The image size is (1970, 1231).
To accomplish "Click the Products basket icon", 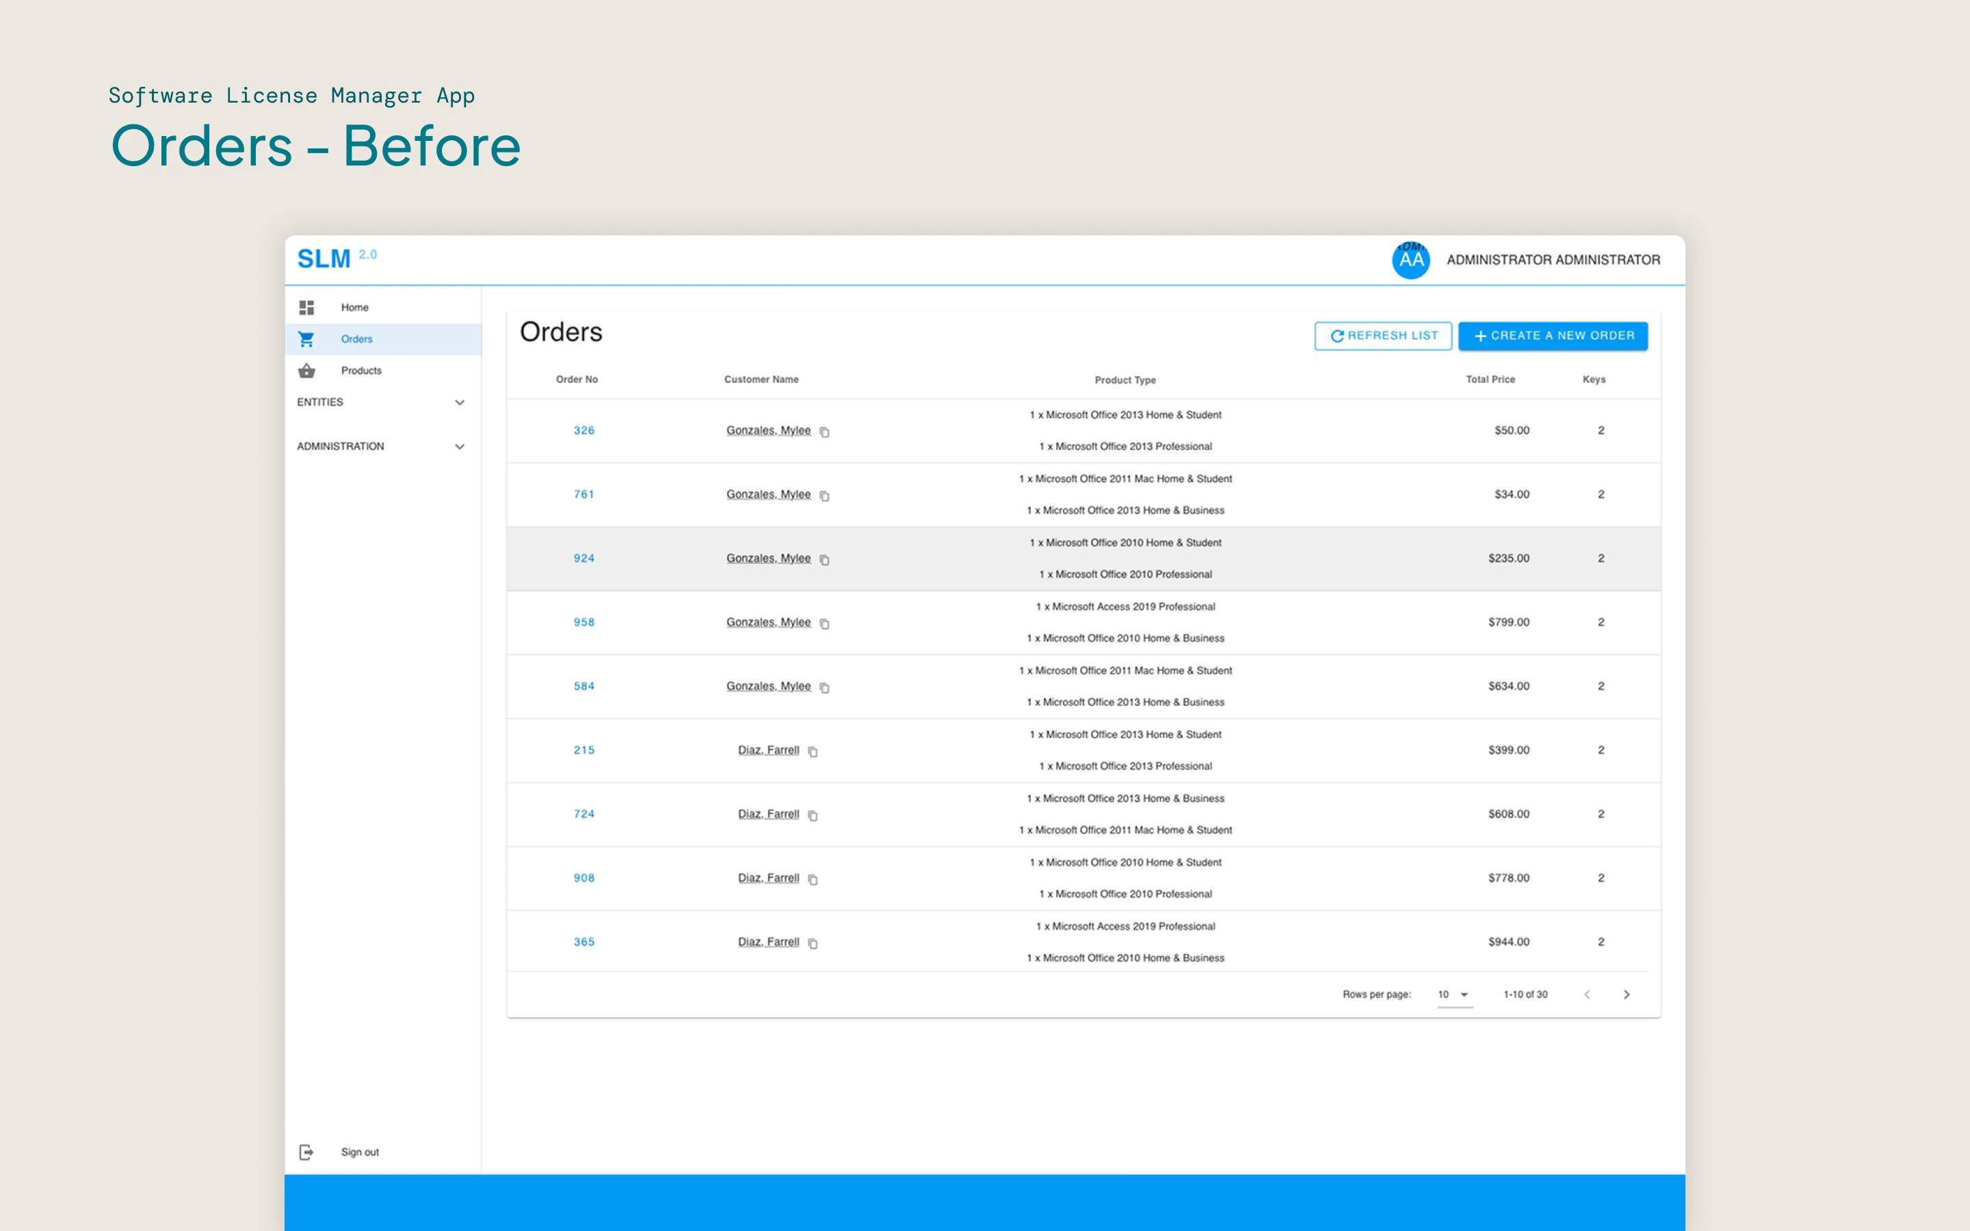I will tap(306, 371).
